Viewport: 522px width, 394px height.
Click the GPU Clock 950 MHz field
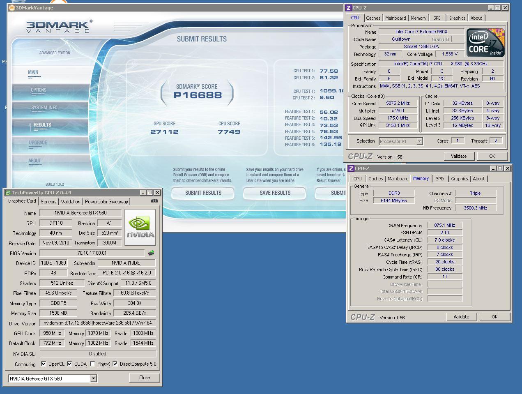pyautogui.click(x=52, y=333)
